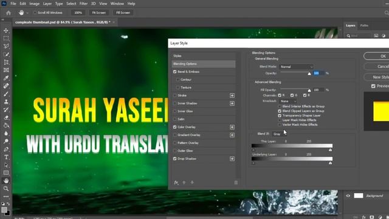
Task: Select the Move tool
Action: [6, 30]
